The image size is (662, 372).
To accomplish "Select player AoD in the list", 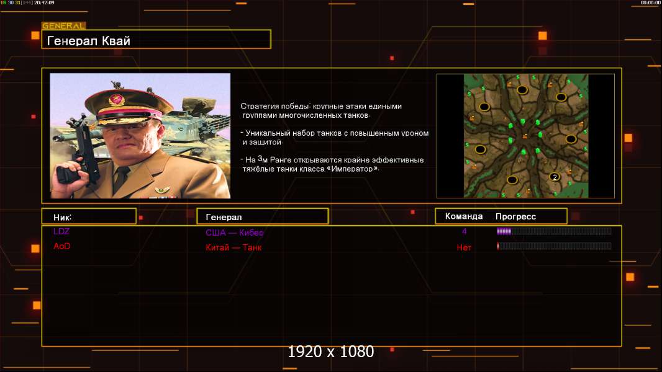I will pyautogui.click(x=61, y=246).
